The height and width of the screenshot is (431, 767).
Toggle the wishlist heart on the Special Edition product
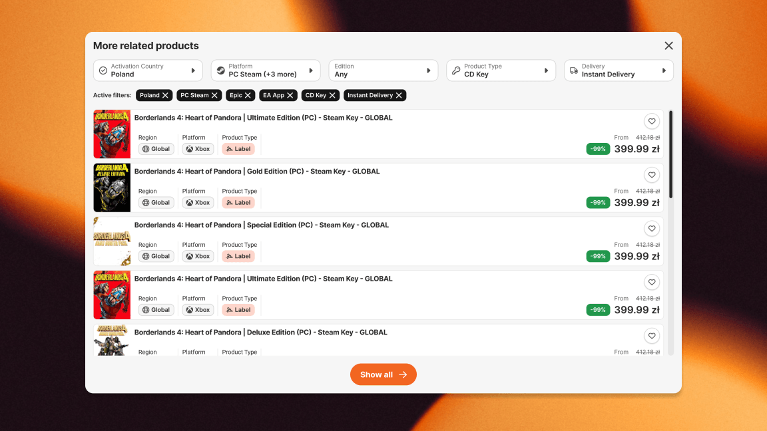pos(652,228)
